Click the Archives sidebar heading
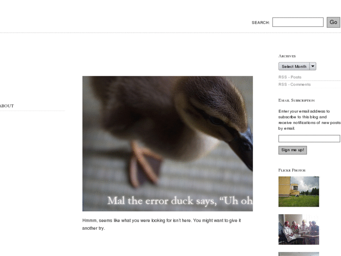This screenshot has width=341, height=256. (287, 56)
